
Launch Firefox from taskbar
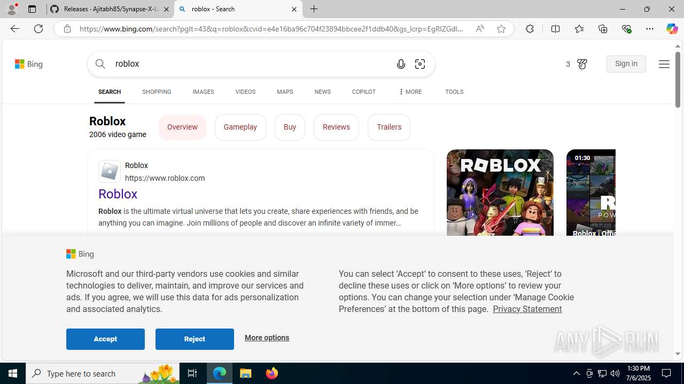272,373
